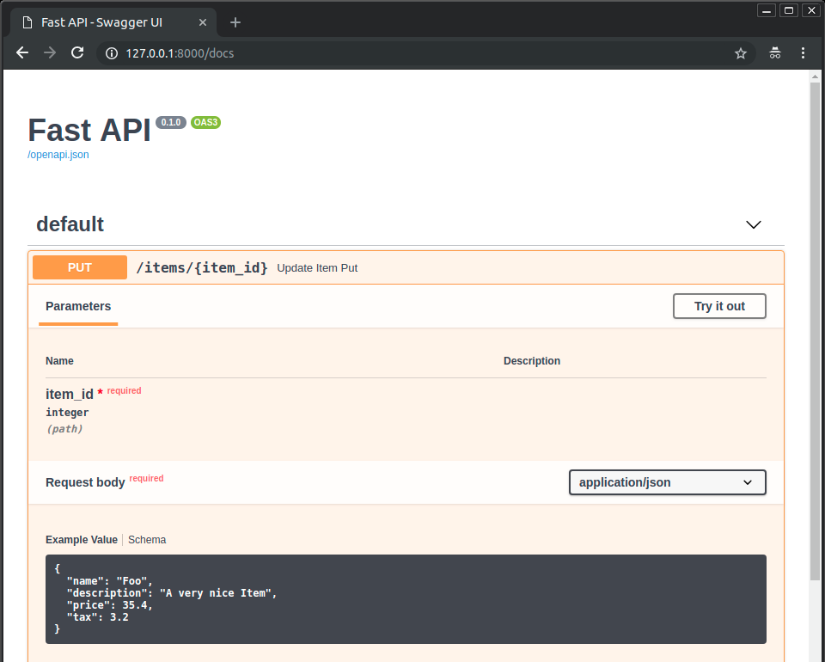
Task: Click the site info icon in address bar
Action: (x=111, y=53)
